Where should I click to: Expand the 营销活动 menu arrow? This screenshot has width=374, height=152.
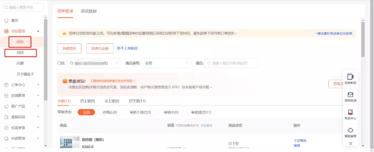(38, 117)
